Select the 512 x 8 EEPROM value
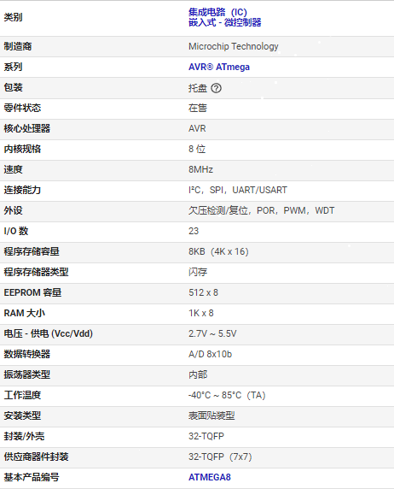The width and height of the screenshot is (394, 489). 203,292
